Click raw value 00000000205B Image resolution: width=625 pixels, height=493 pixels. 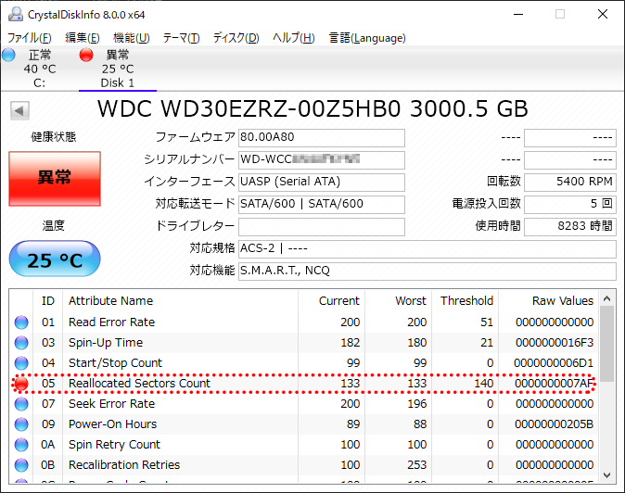click(554, 424)
